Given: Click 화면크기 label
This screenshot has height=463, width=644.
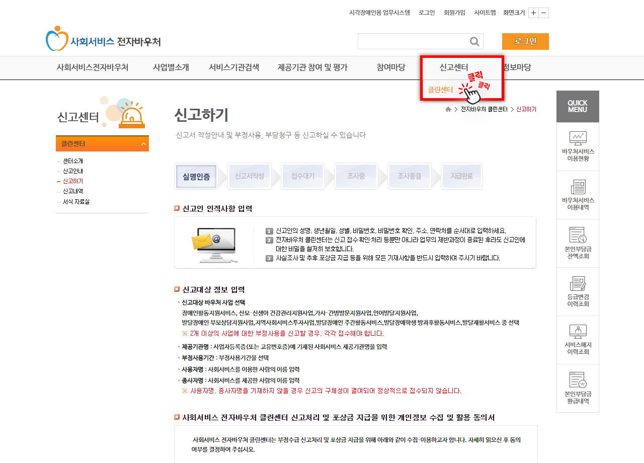Looking at the screenshot, I should coord(514,13).
